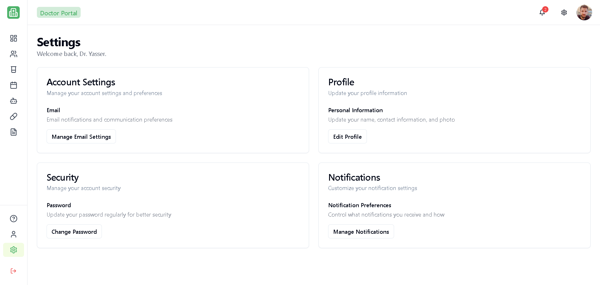Open the dashboard grid icon in sidebar
Viewport: 600px width, 285px height.
13,38
